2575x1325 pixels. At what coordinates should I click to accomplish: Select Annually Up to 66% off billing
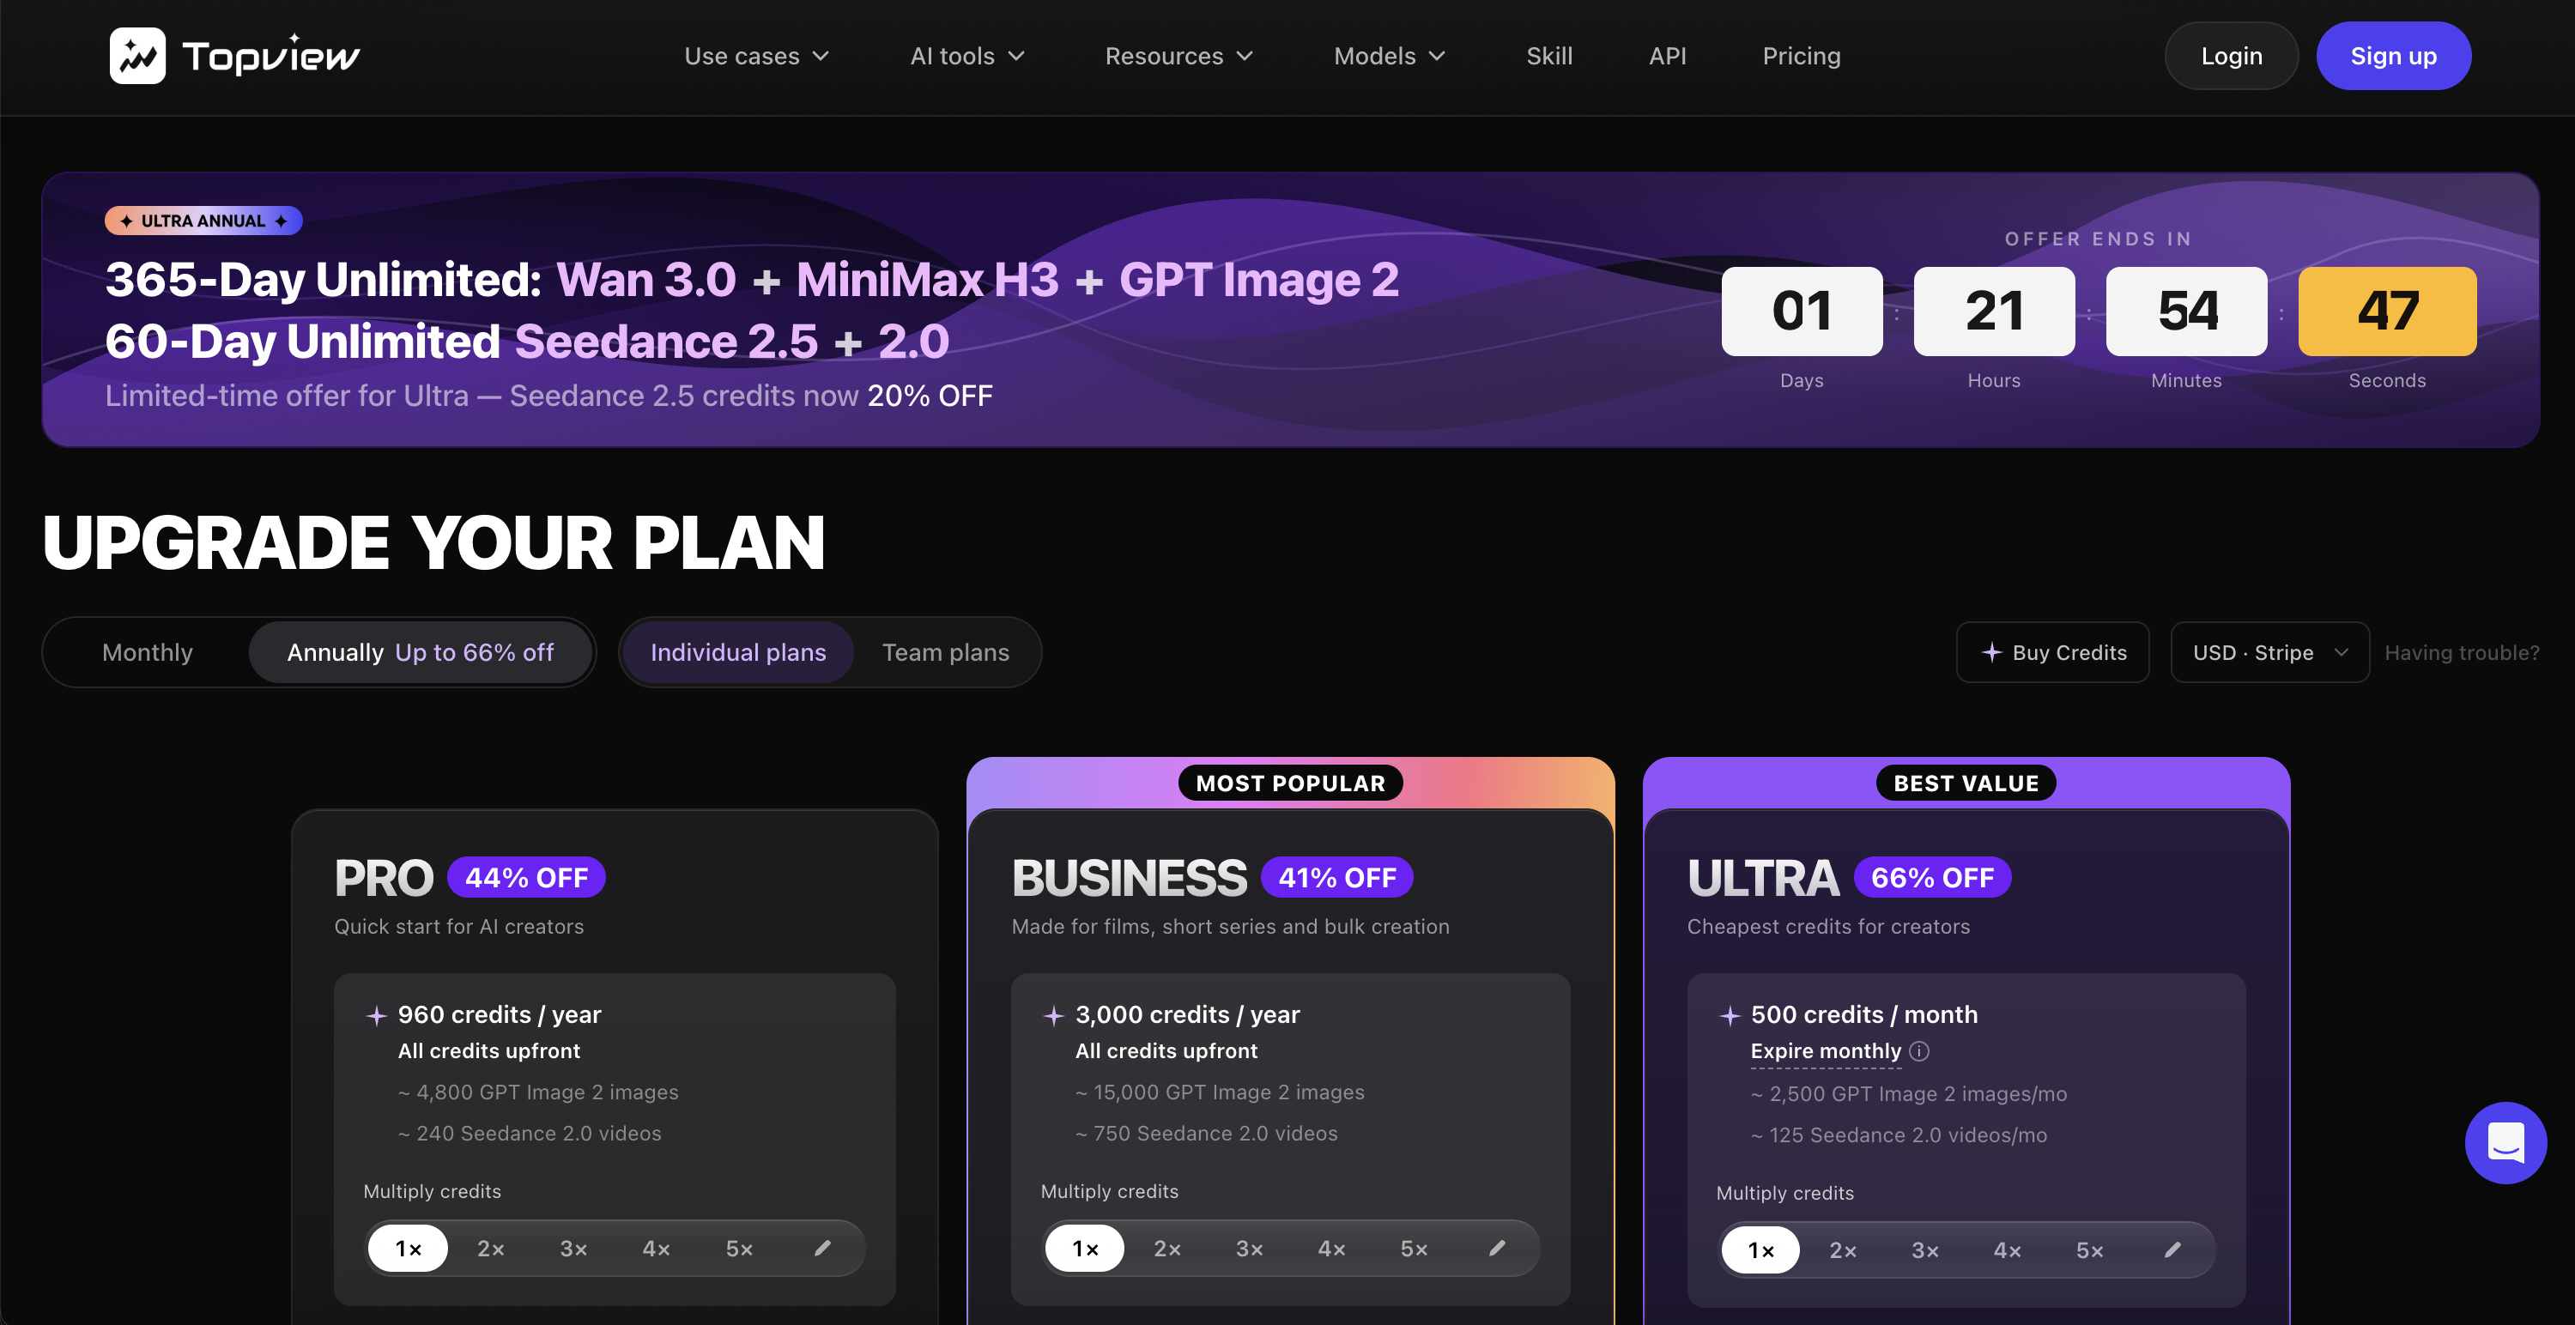[420, 652]
